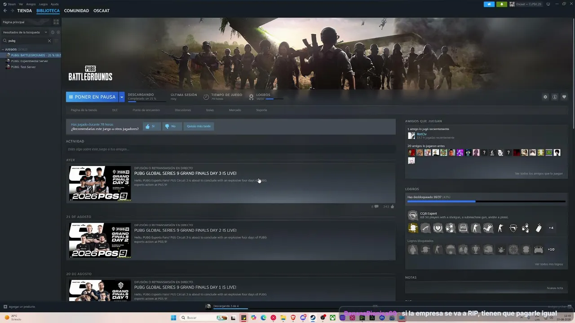
Task: Go to the COMUNIDAD tab
Action: coord(76,11)
